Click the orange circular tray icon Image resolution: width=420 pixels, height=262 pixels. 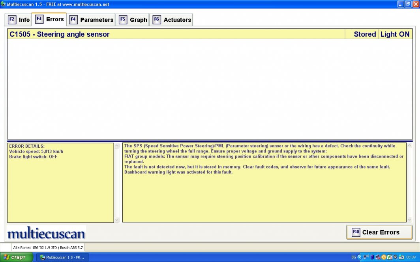383,257
